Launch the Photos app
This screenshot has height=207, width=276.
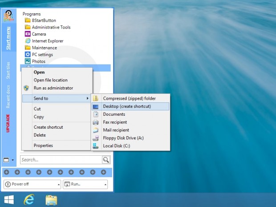35,61
